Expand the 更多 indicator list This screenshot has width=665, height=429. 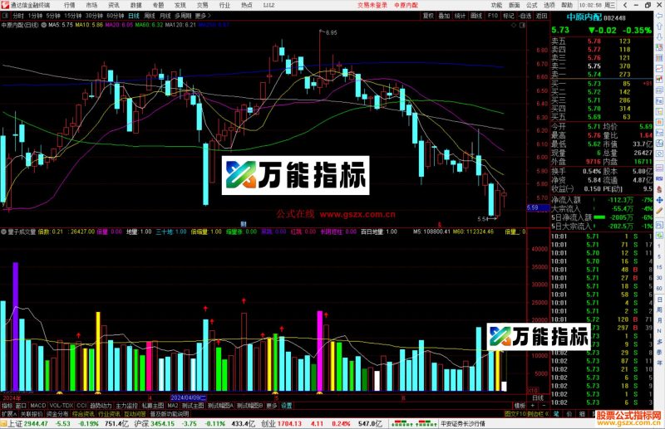pyautogui.click(x=272, y=406)
